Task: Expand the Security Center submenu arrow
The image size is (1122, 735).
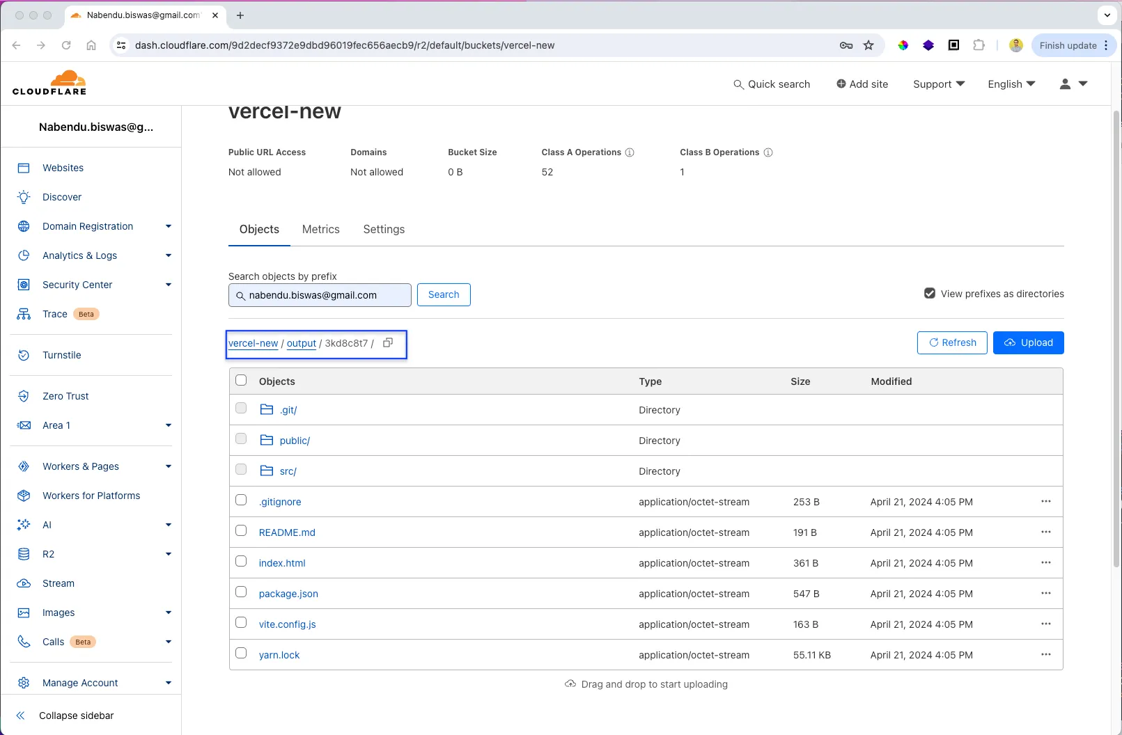Action: coord(169,285)
